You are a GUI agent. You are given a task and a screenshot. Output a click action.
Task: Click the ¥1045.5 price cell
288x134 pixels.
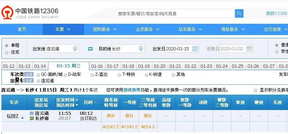click(129, 127)
